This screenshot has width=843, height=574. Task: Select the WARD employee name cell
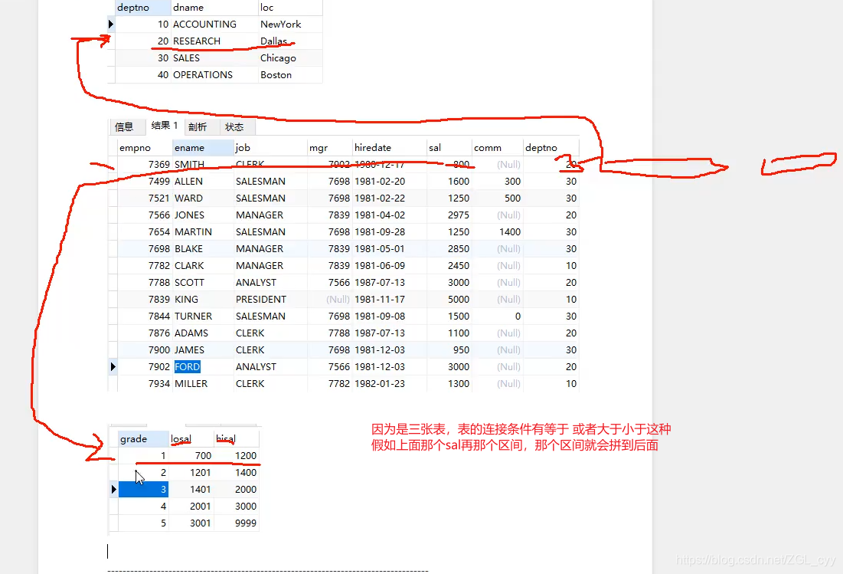point(203,198)
